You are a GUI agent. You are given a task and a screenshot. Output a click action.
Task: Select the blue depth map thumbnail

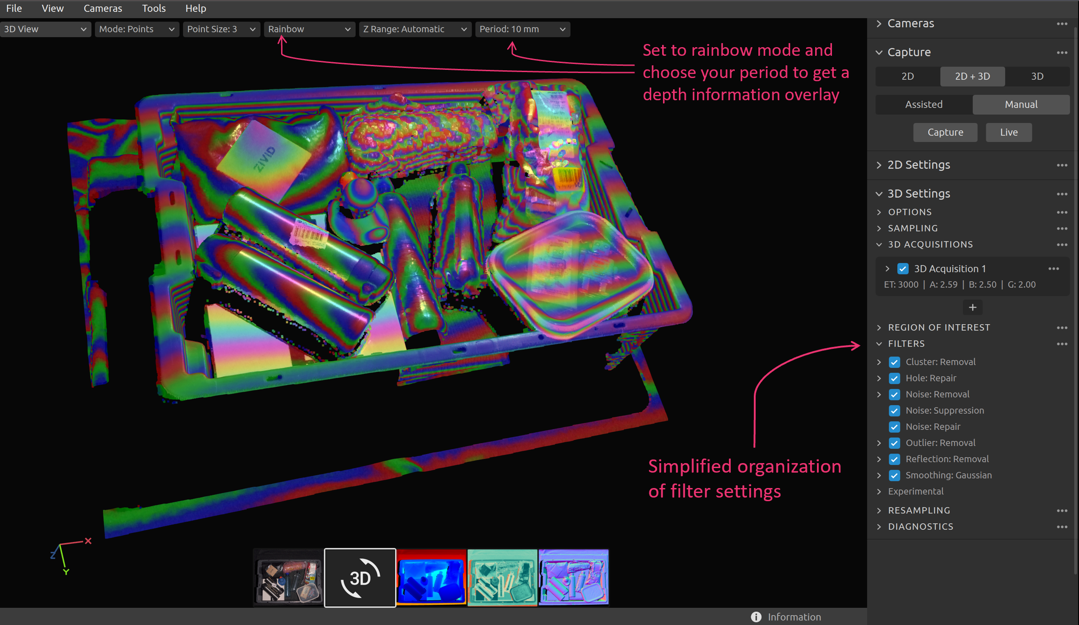click(x=431, y=577)
